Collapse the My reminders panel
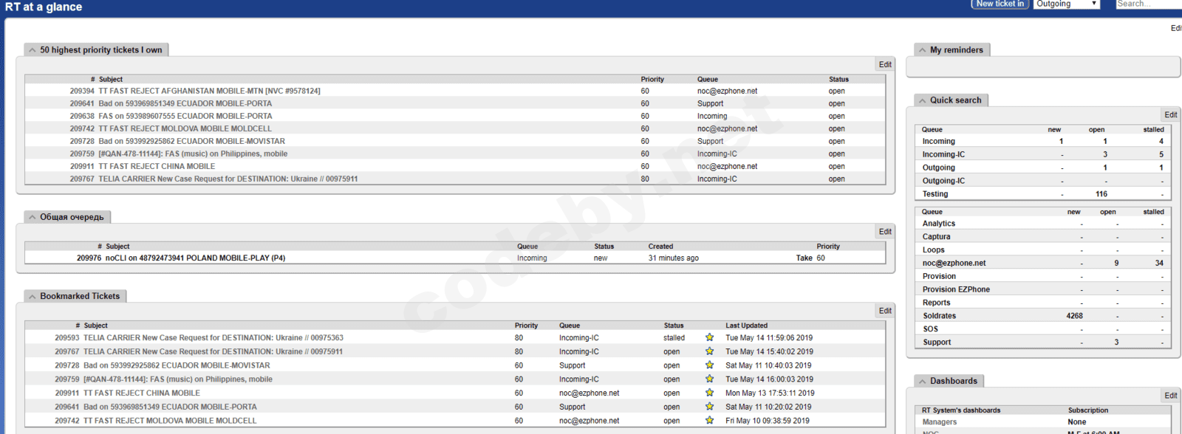Viewport: 1182px width, 434px height. [x=922, y=50]
